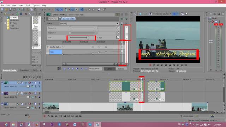This screenshot has height=127, width=226.
Task: Open the File menu
Action: click(x=2, y=6)
